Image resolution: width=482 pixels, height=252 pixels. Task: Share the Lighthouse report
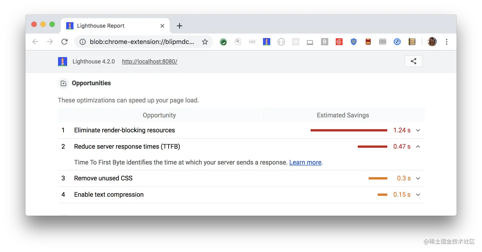pyautogui.click(x=413, y=61)
